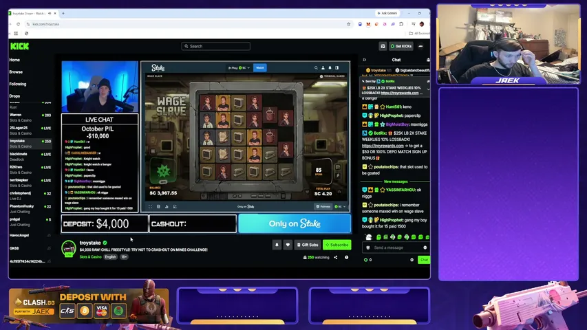The width and height of the screenshot is (587, 330).
Task: Click Stake Wallet button
Action: click(x=260, y=68)
